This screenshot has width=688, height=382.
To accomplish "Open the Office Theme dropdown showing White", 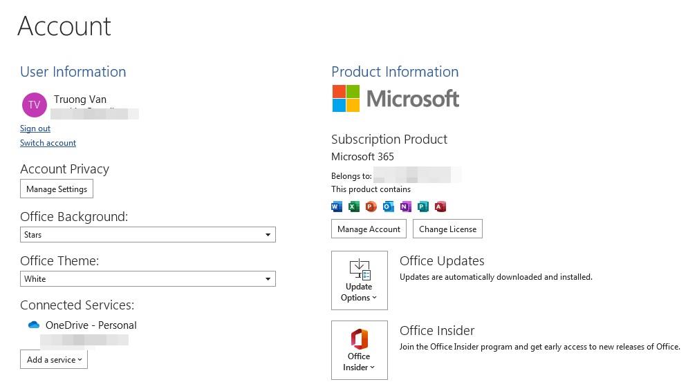I will click(148, 279).
